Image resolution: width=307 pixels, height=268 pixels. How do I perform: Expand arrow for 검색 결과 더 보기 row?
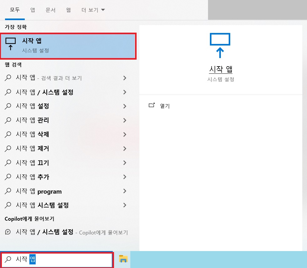click(x=125, y=78)
